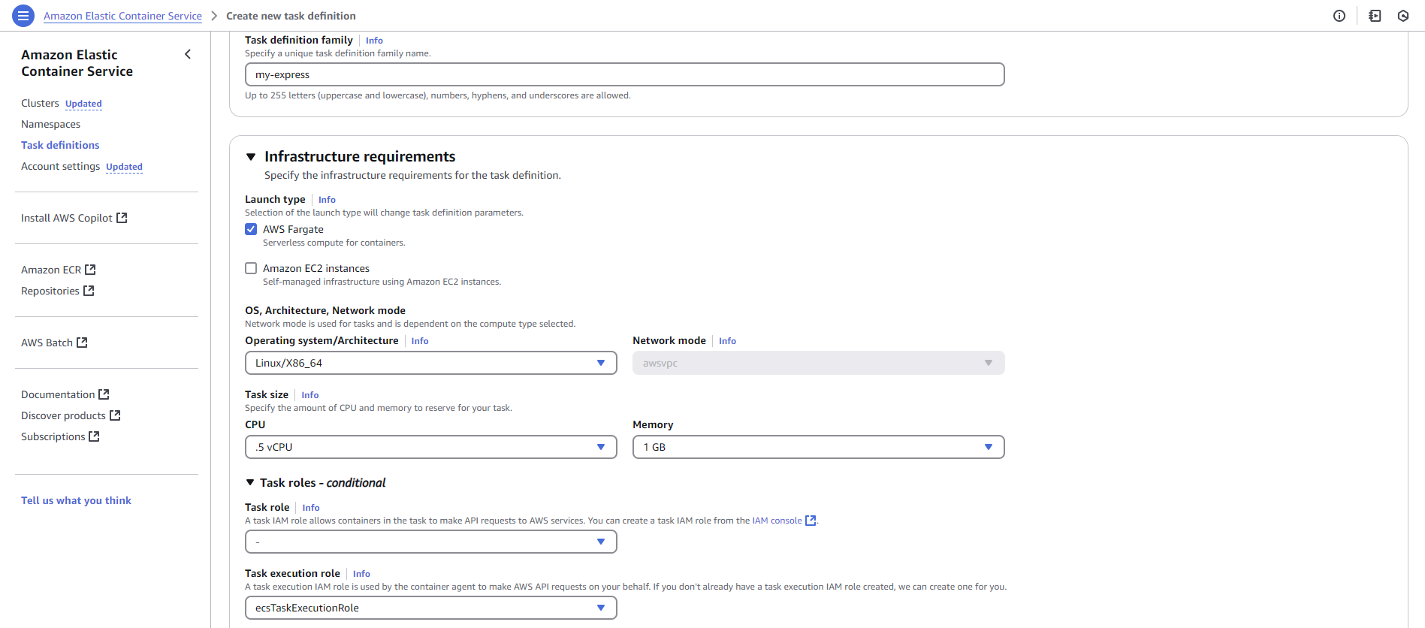Collapse the ECS side navigation panel

click(188, 54)
